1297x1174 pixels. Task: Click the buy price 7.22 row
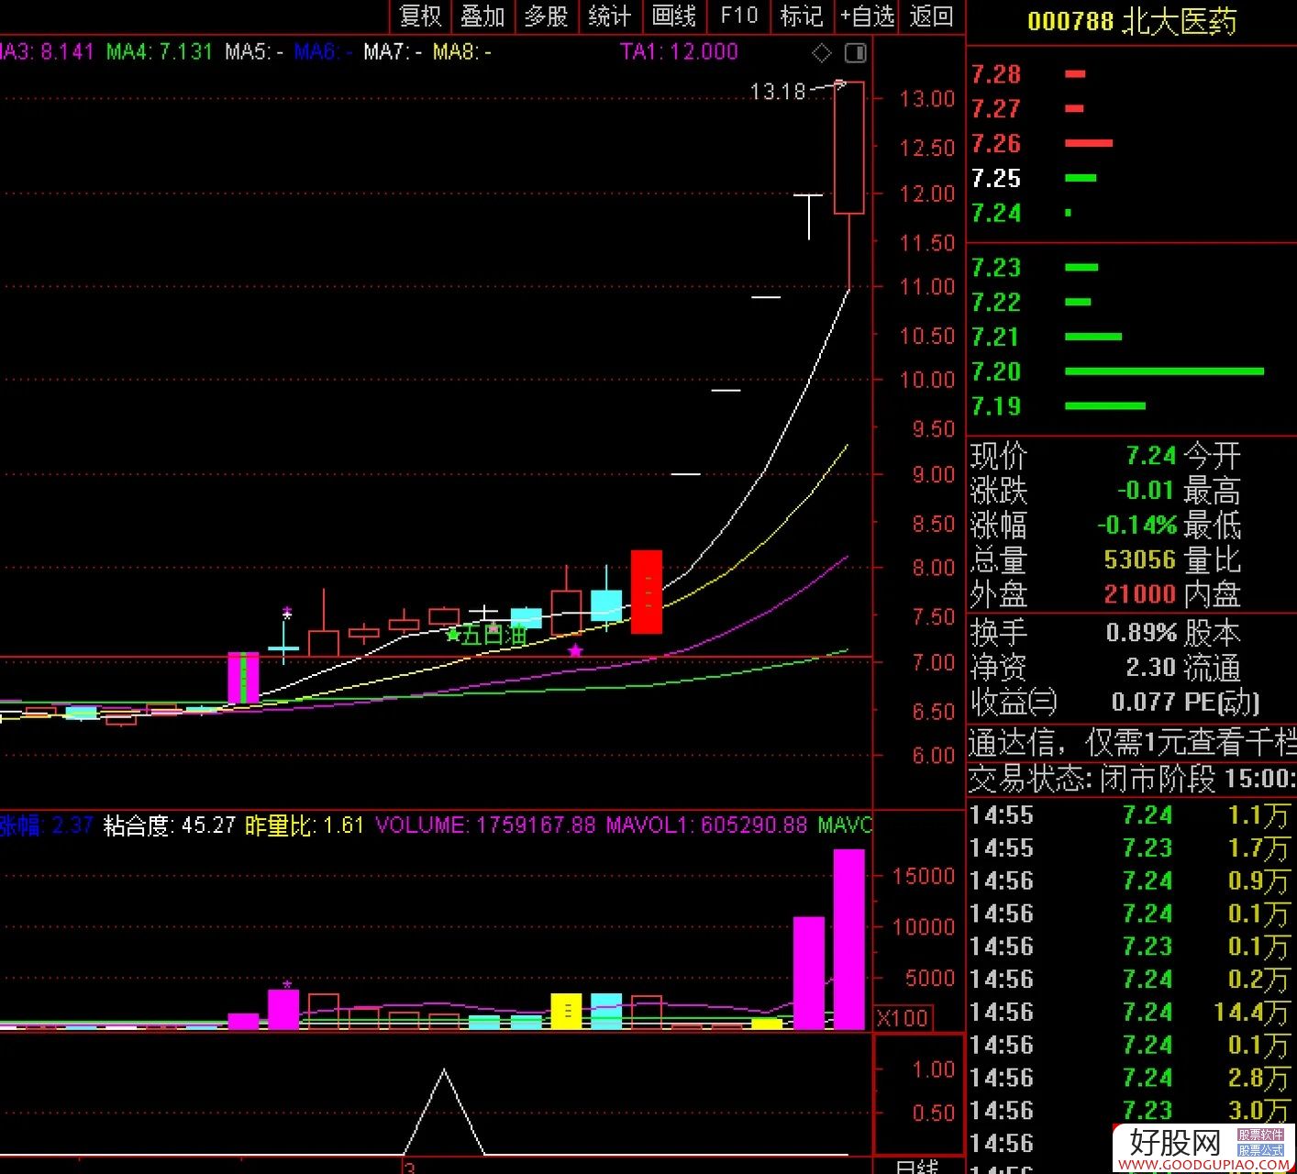pos(1132,303)
